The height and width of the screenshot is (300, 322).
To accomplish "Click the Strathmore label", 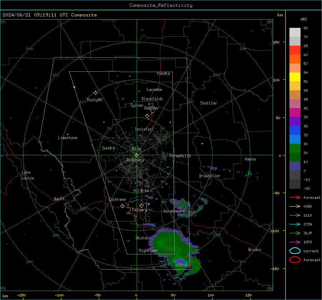I will click(174, 211).
